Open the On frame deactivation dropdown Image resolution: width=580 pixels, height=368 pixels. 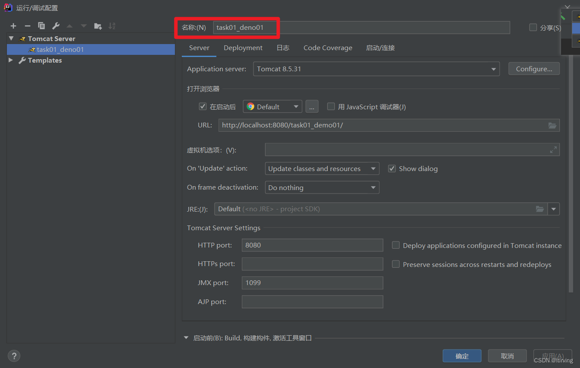pos(322,187)
